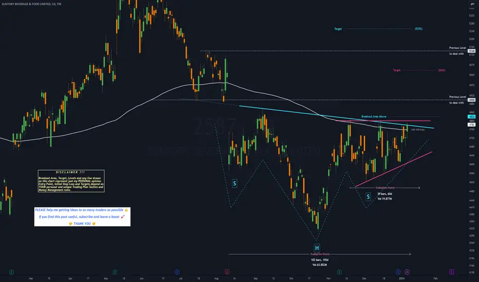479x282 pixels.
Task: Click the green earnings marker in mid-May
Action: coord(115,272)
